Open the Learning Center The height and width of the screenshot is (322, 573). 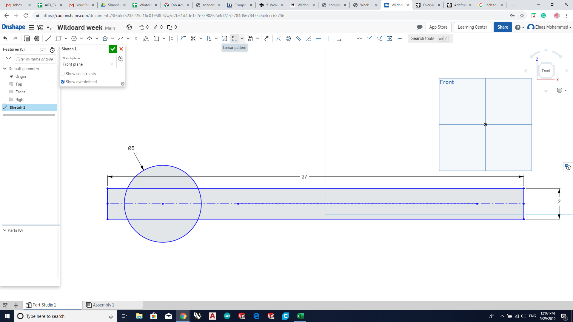(472, 27)
